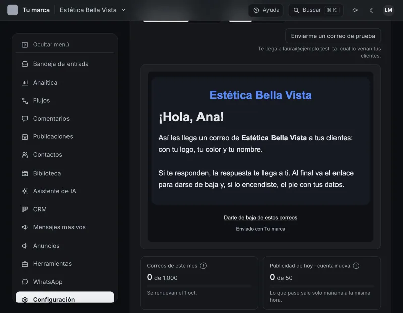
Task: Navigate to Mensajes masivos
Action: pyautogui.click(x=65, y=227)
